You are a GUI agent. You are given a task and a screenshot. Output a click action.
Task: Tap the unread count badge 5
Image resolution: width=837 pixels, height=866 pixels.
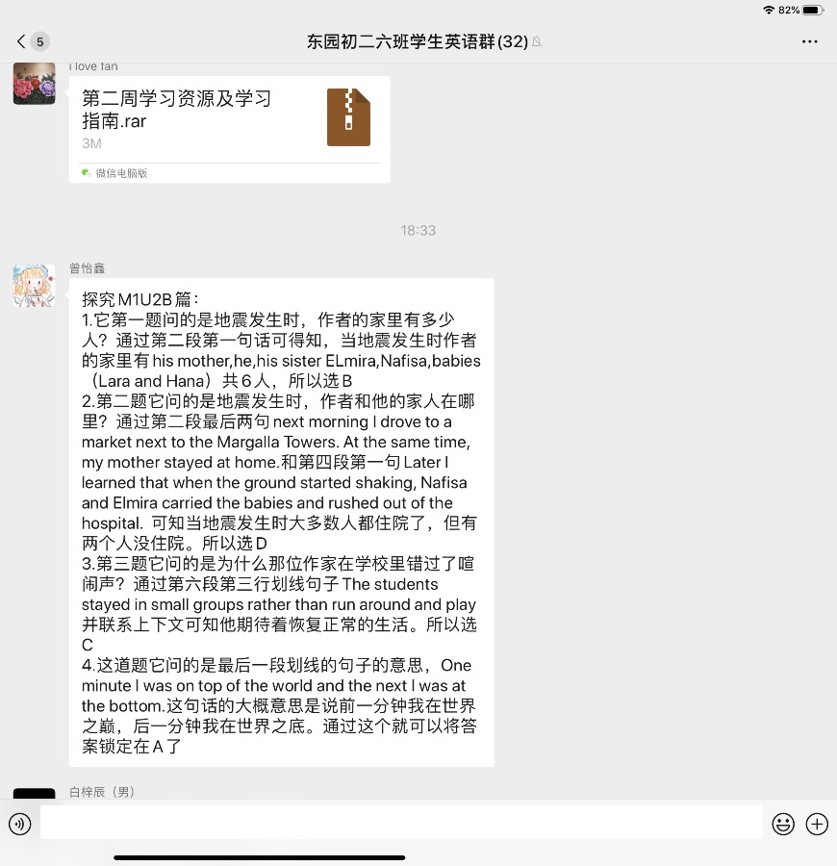tap(39, 41)
